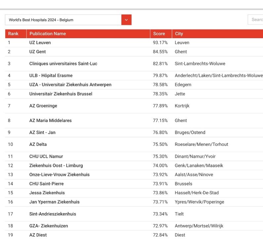Select the UZ Gent hospital name
The width and height of the screenshot is (263, 239).
37,52
